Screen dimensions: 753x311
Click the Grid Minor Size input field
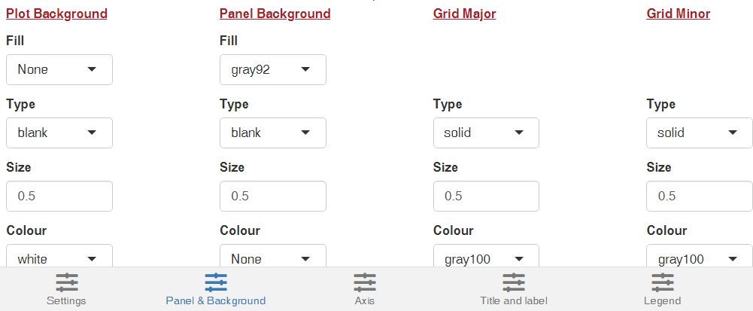click(x=700, y=196)
